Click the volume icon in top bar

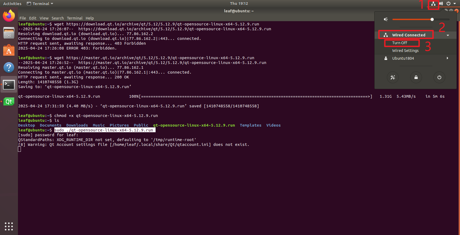coord(441,4)
